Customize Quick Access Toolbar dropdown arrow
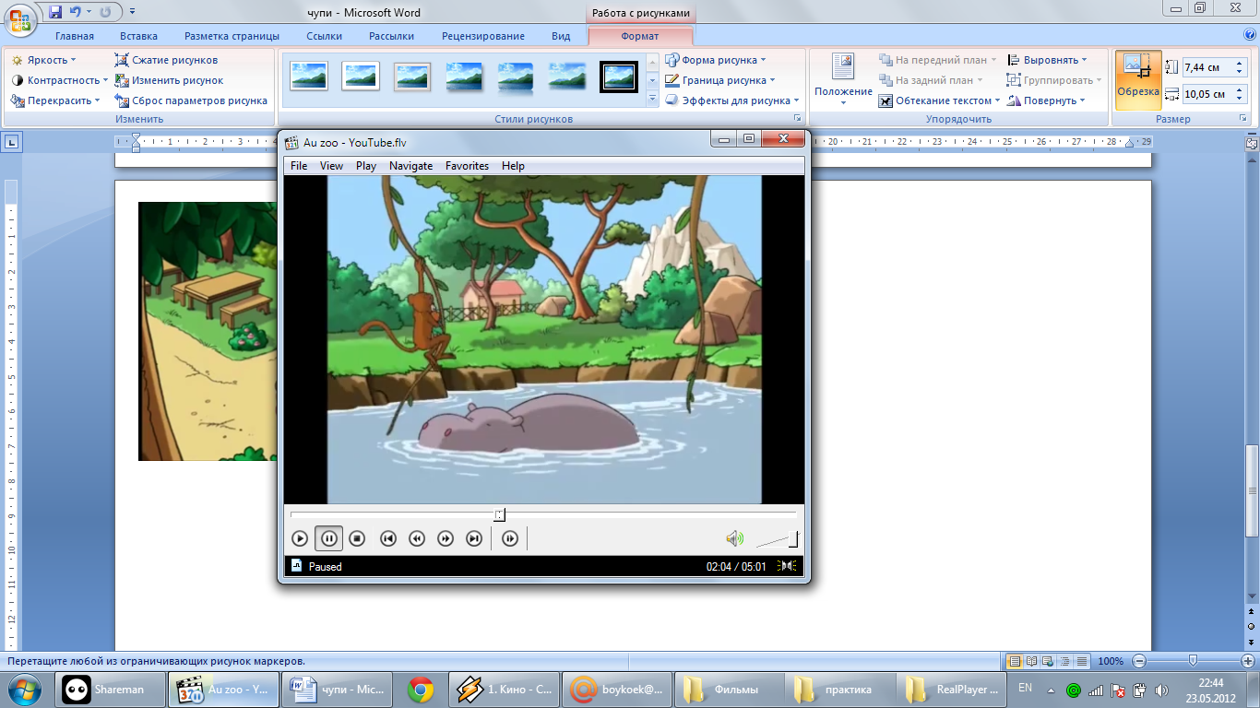1260x708 pixels. click(x=133, y=12)
